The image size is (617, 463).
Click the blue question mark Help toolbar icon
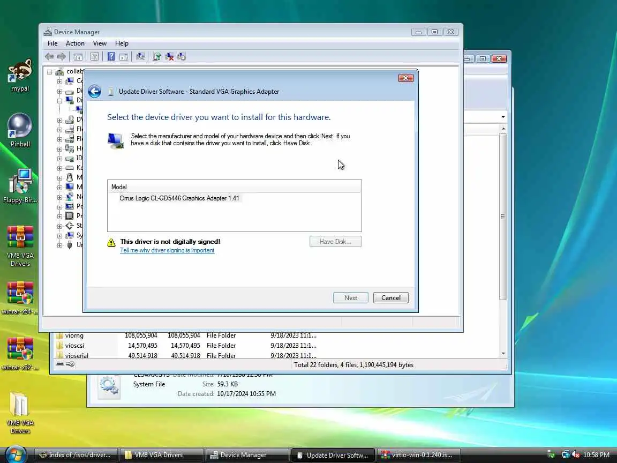coord(111,57)
